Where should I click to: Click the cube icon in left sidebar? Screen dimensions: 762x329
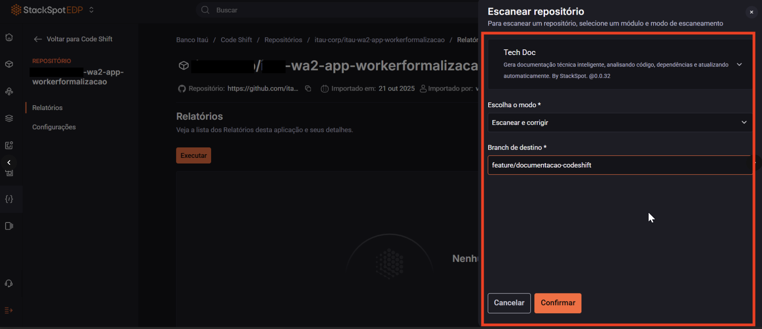coord(9,64)
